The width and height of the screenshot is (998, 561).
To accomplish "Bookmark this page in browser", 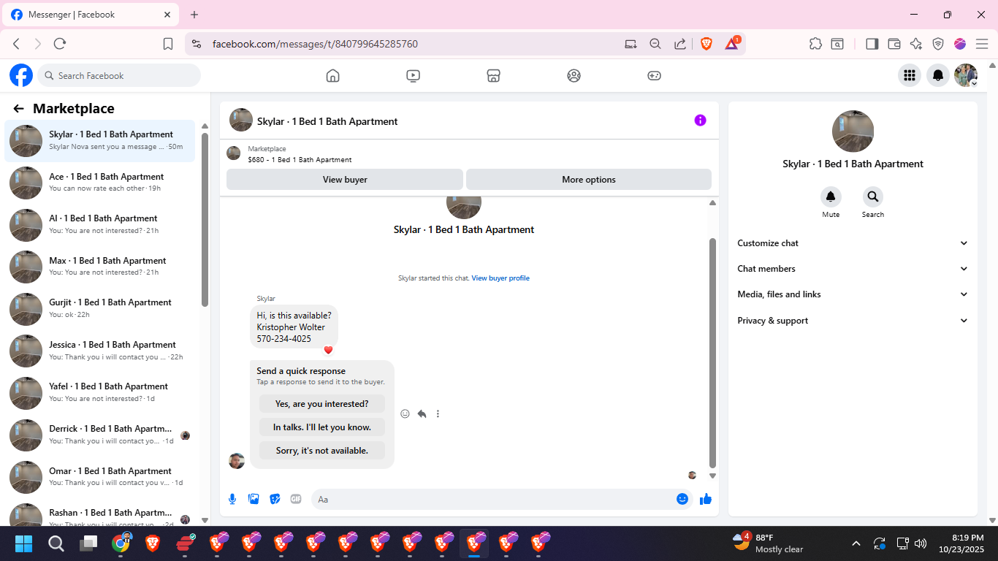I will pos(168,44).
